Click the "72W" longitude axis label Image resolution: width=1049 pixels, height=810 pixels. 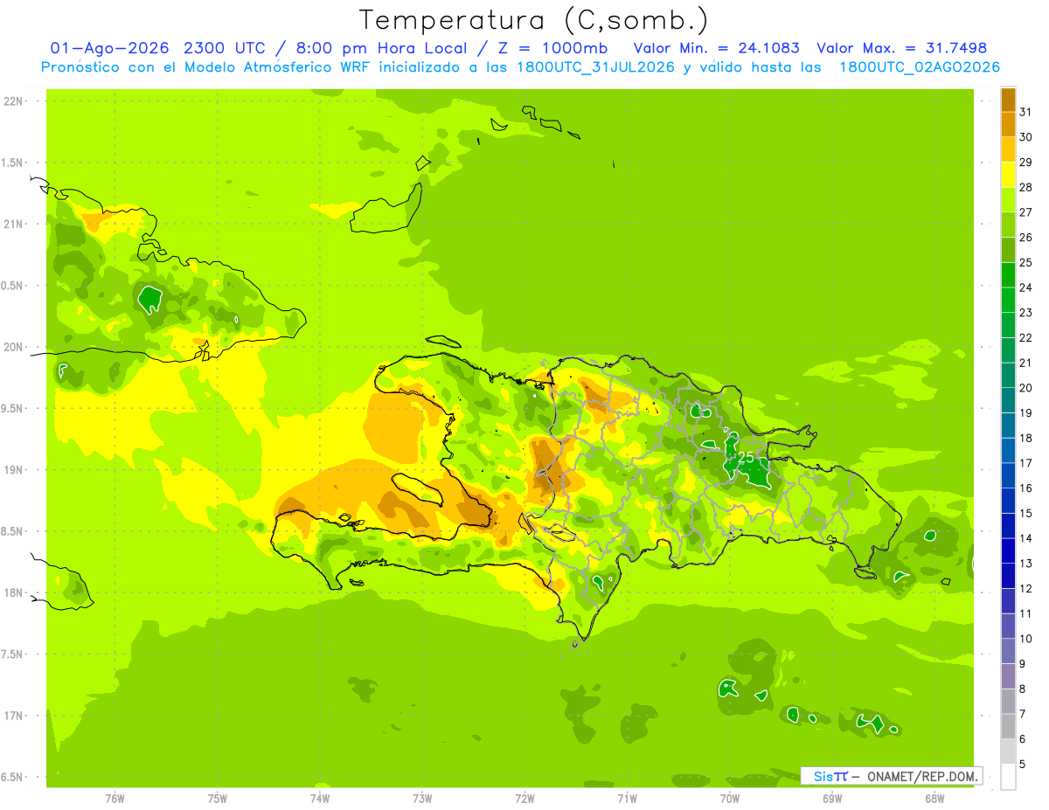tap(524, 799)
